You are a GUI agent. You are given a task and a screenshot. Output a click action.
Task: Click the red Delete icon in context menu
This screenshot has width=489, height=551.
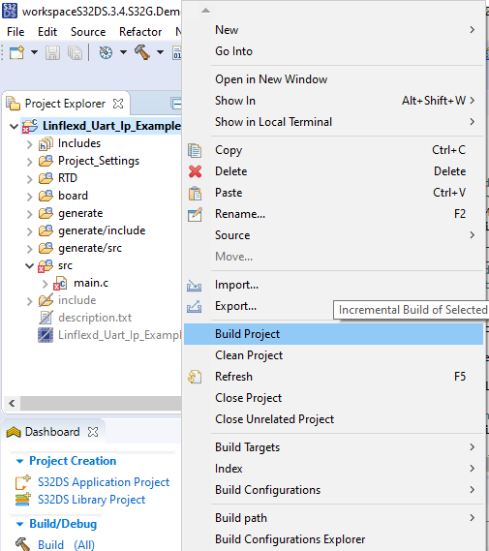tap(195, 171)
